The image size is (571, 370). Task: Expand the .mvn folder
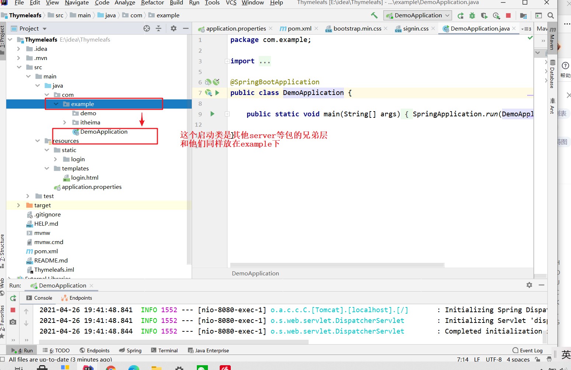(x=18, y=58)
